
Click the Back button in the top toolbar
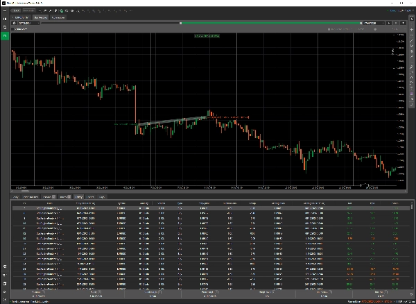point(16,10)
